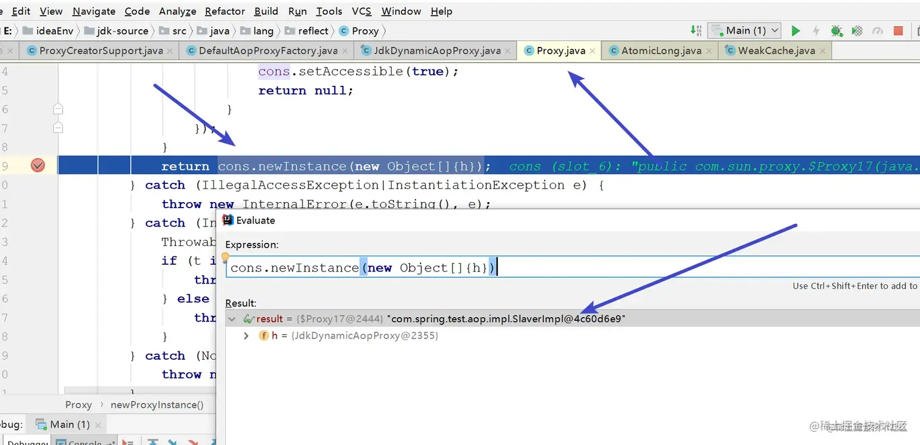Expand the h JdkDynamicAopProxy node
The image size is (920, 445).
pos(246,335)
